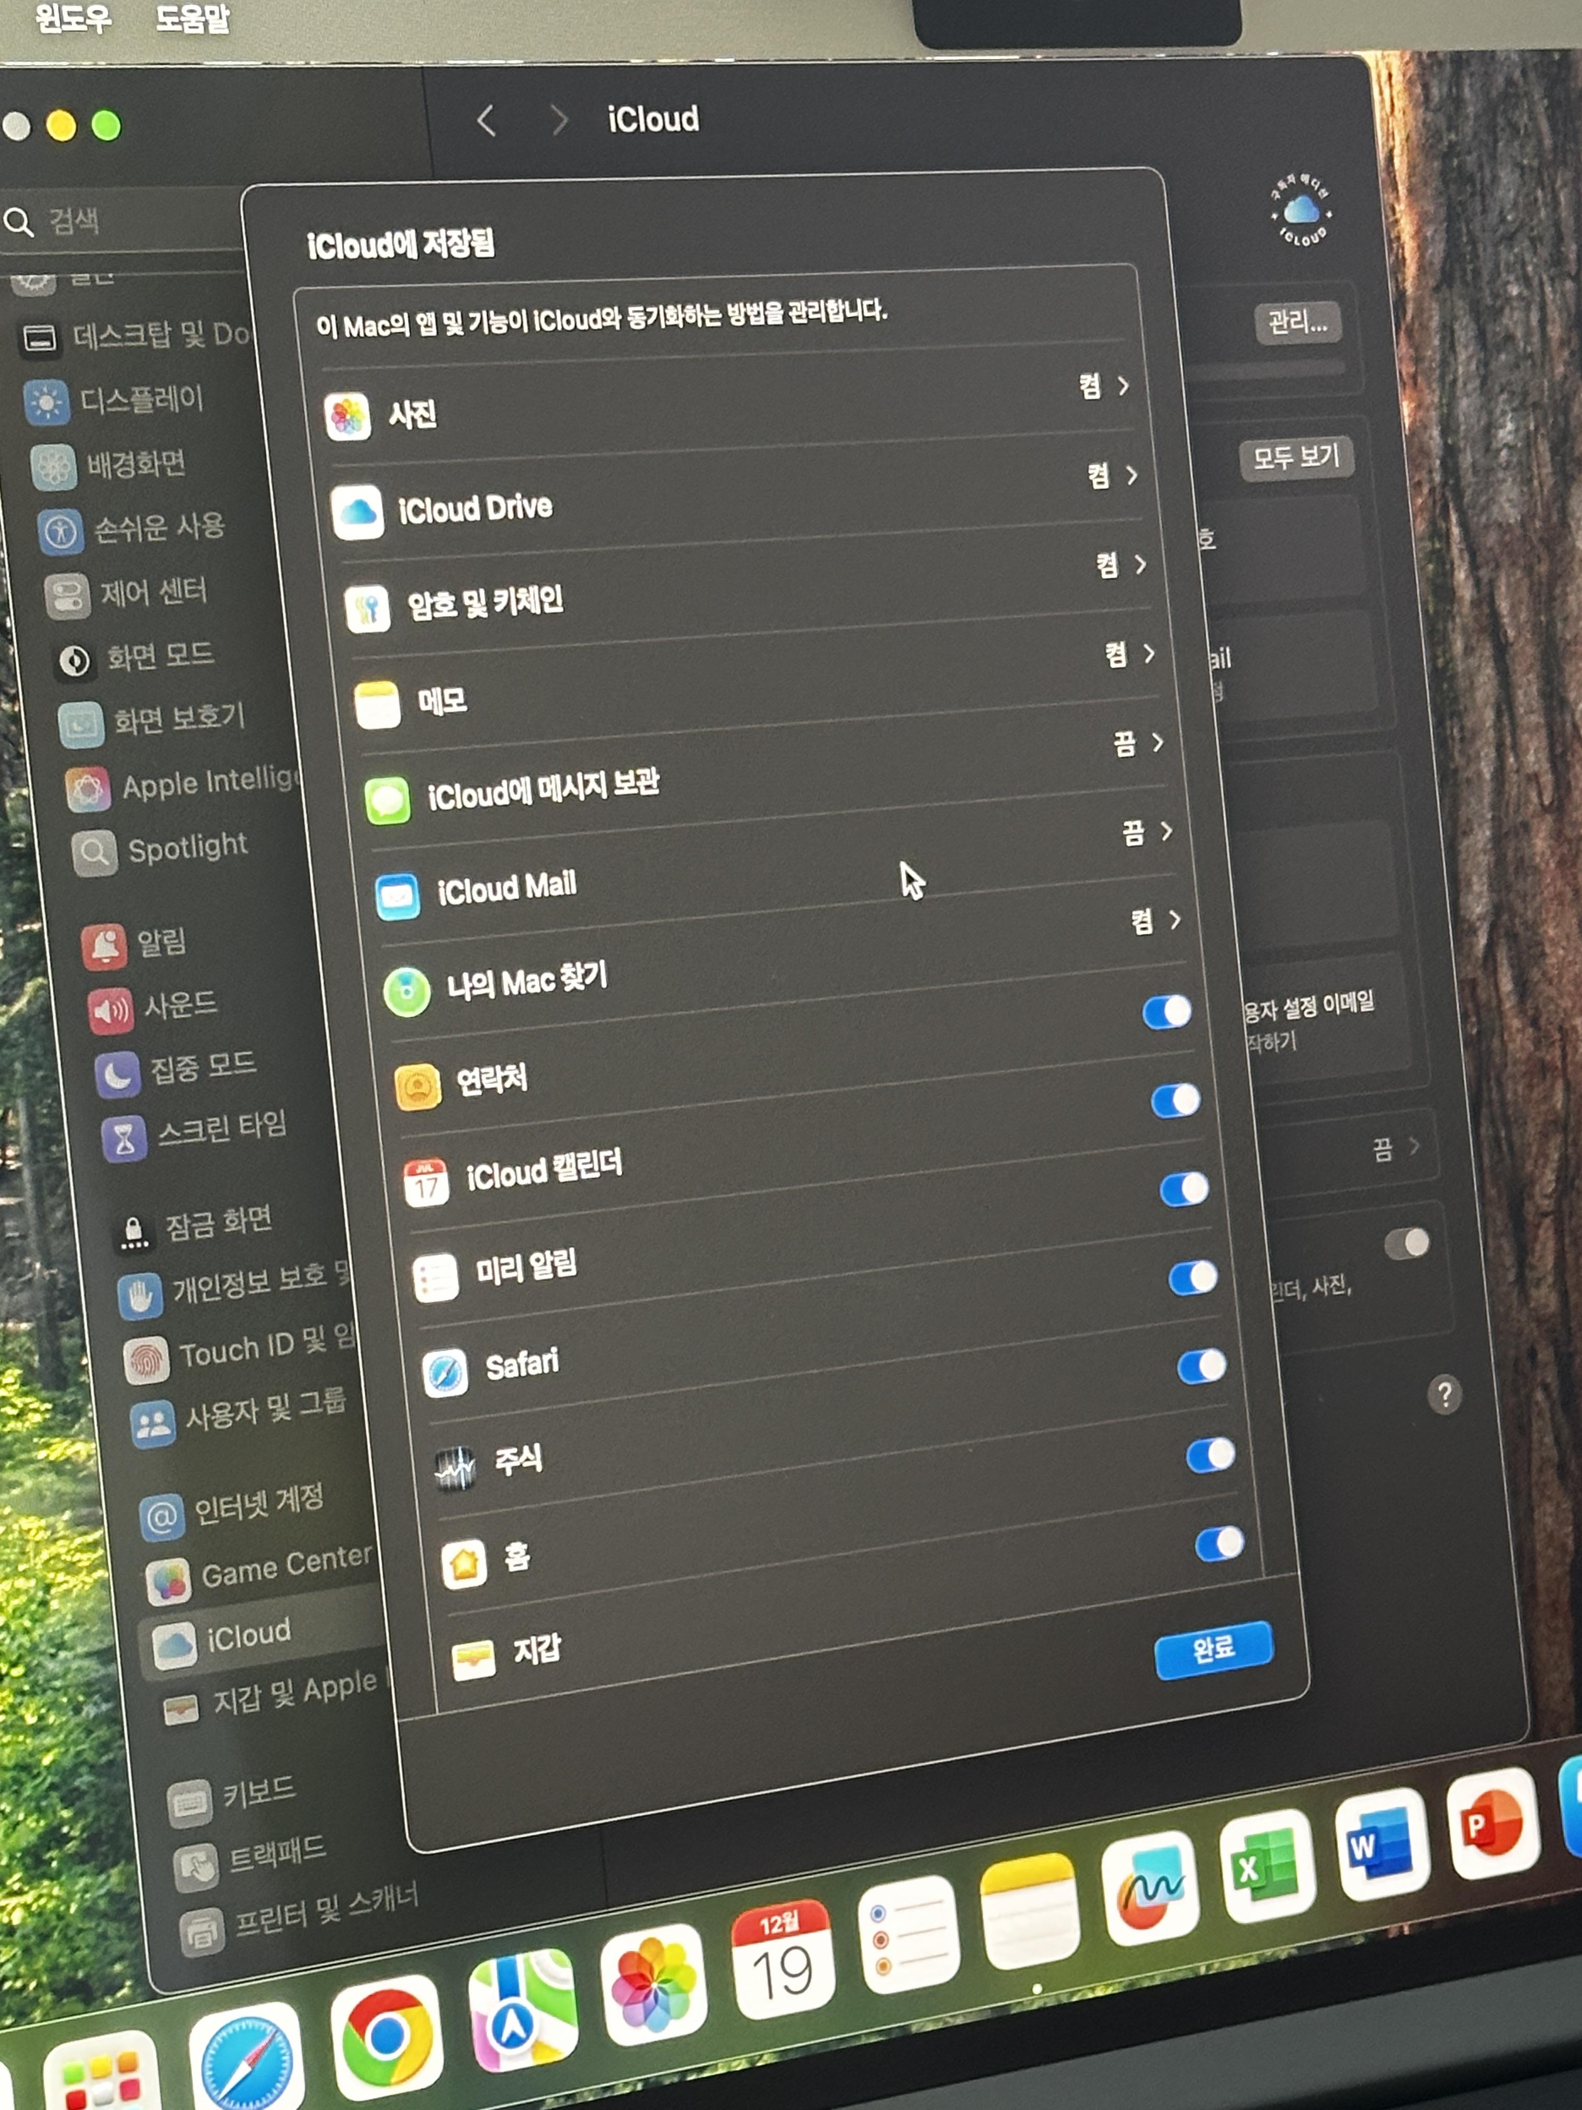
Task: Click the help question mark button
Action: tap(1445, 1396)
